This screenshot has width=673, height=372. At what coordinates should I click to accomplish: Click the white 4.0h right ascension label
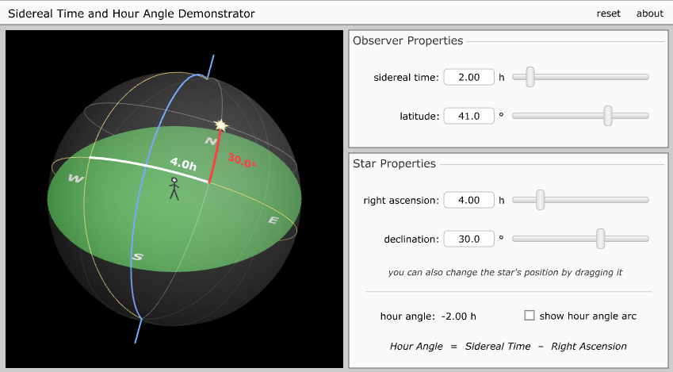pos(182,164)
